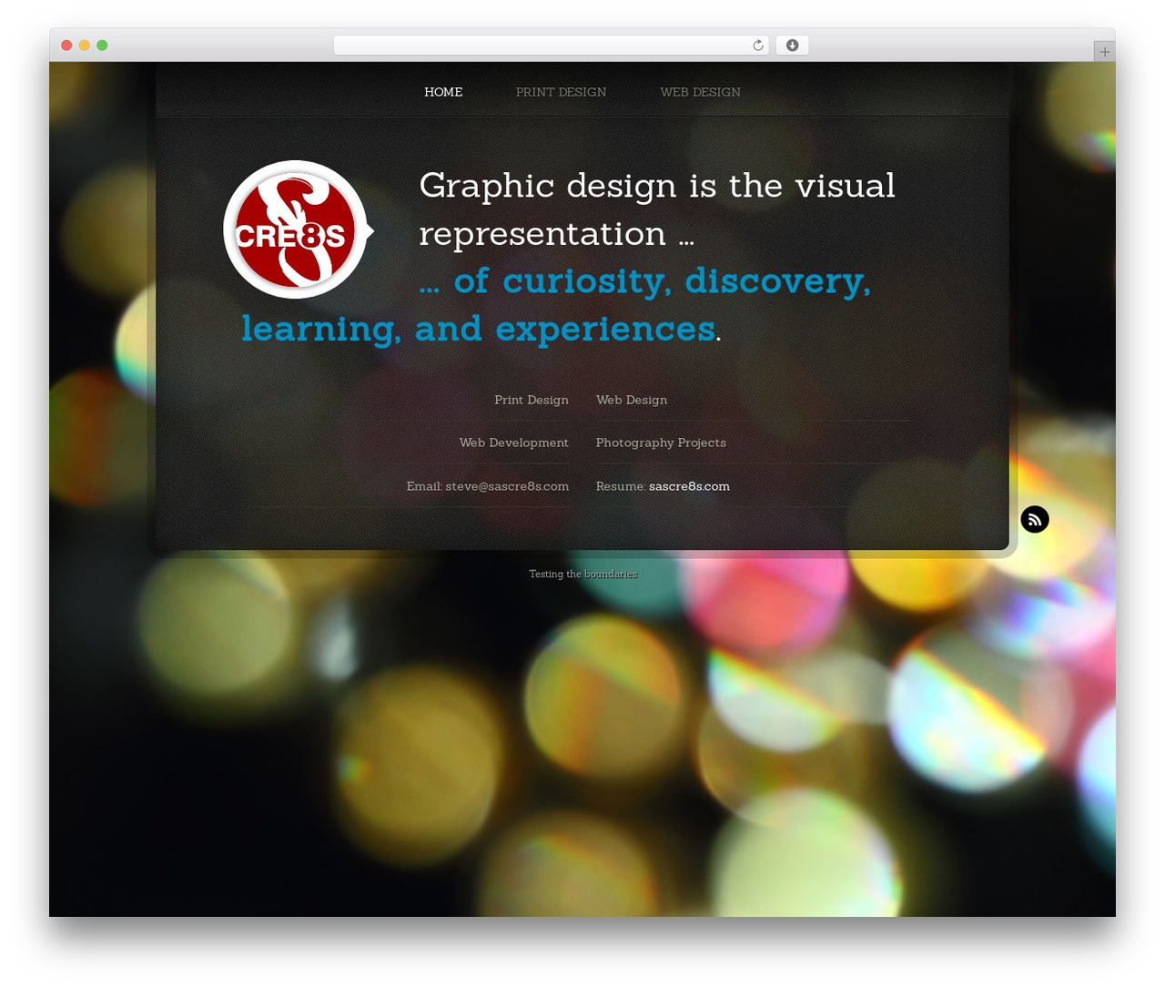Open the Photography Projects link

pyautogui.click(x=661, y=443)
